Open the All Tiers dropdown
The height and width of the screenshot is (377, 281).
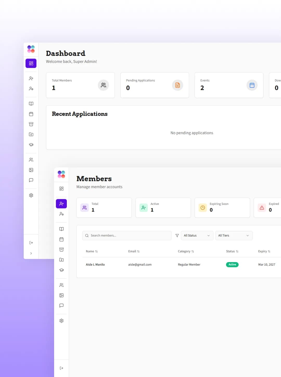point(233,235)
